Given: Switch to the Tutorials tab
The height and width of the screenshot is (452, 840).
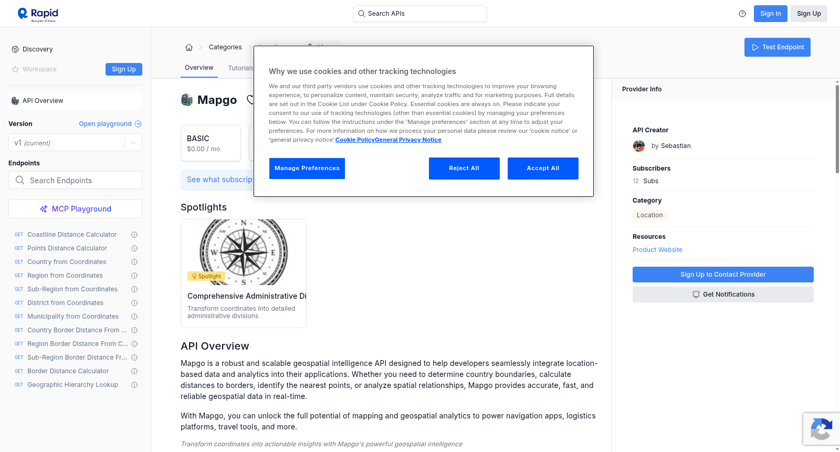Looking at the screenshot, I should (x=240, y=68).
